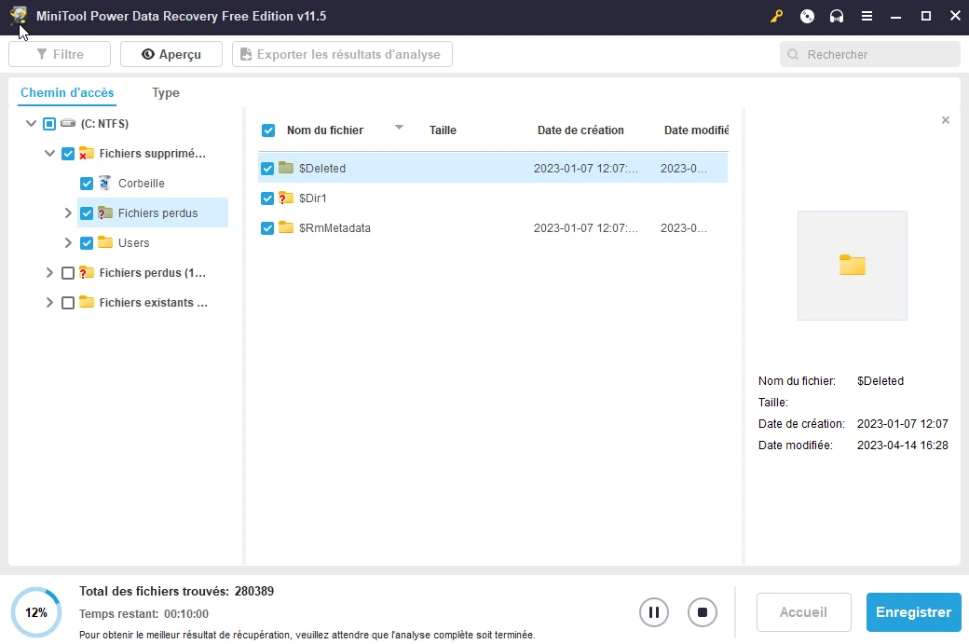Image resolution: width=969 pixels, height=644 pixels.
Task: Check the Fichiers perdus (1... checkbox
Action: [x=68, y=272]
